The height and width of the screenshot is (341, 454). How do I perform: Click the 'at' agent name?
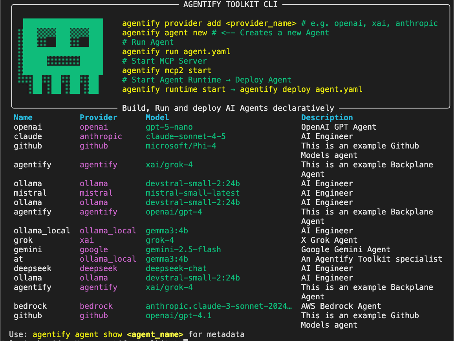click(x=18, y=259)
